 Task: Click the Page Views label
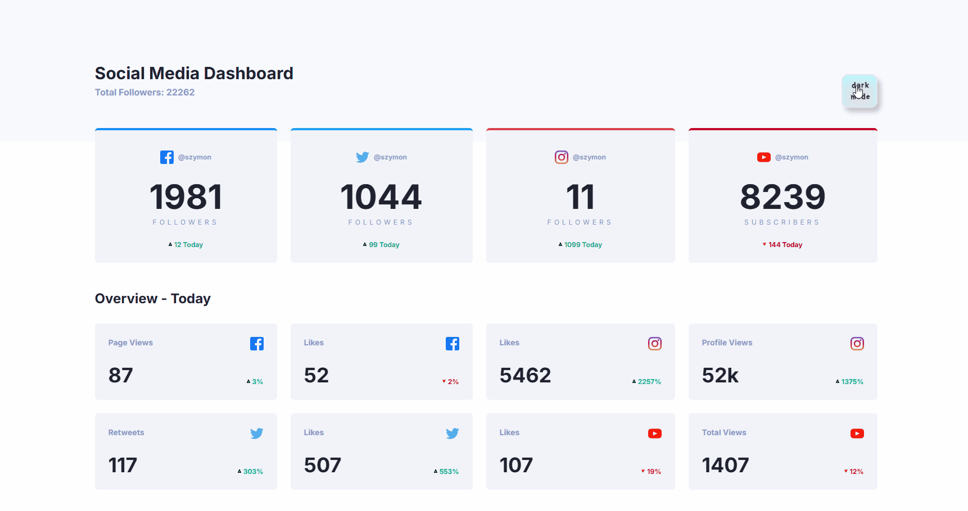click(x=130, y=343)
